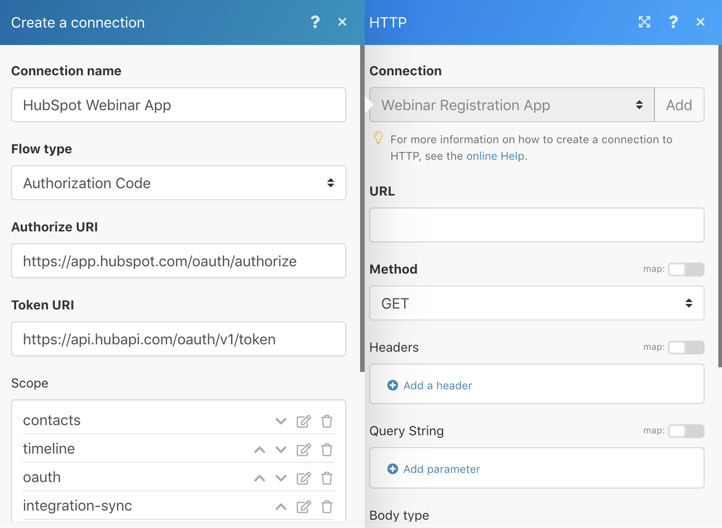
Task: Toggle the Query String map switch
Action: [x=686, y=431]
